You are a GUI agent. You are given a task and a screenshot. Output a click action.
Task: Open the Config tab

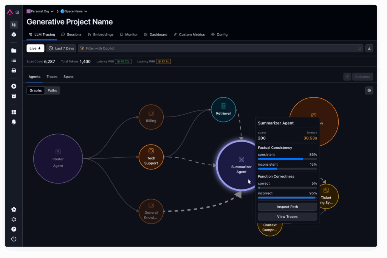pyautogui.click(x=219, y=34)
